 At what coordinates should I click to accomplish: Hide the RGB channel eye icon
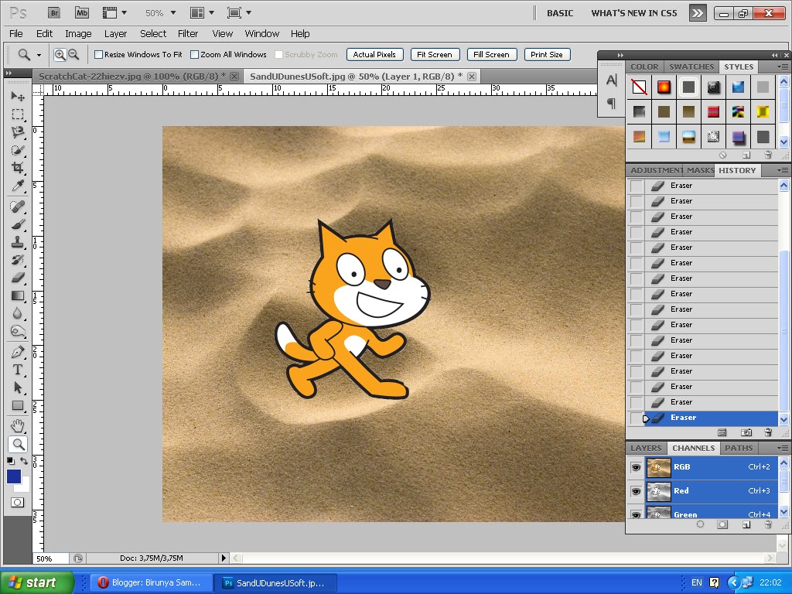click(x=636, y=467)
